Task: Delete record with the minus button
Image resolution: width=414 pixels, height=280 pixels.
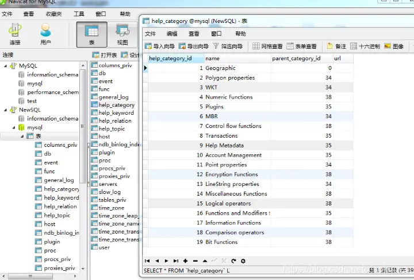Action: (x=195, y=260)
